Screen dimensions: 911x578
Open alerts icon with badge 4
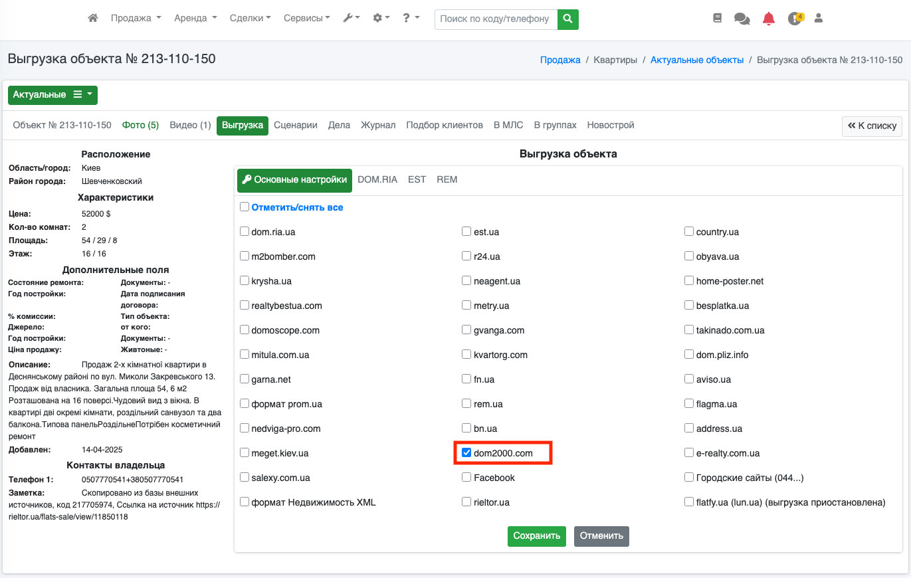coord(795,19)
